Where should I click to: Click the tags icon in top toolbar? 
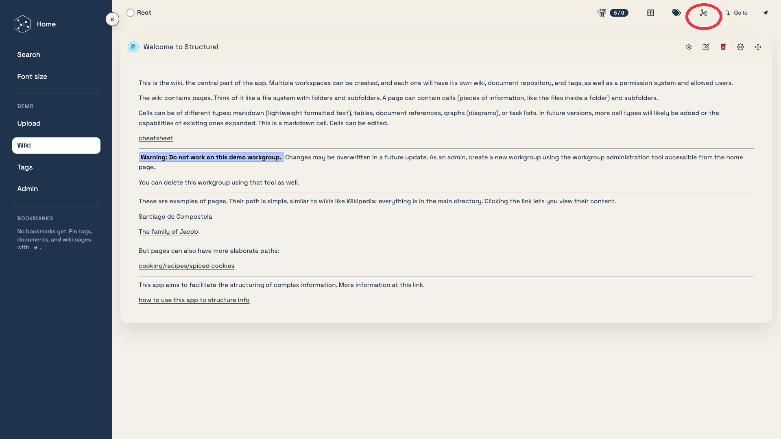pyautogui.click(x=676, y=13)
